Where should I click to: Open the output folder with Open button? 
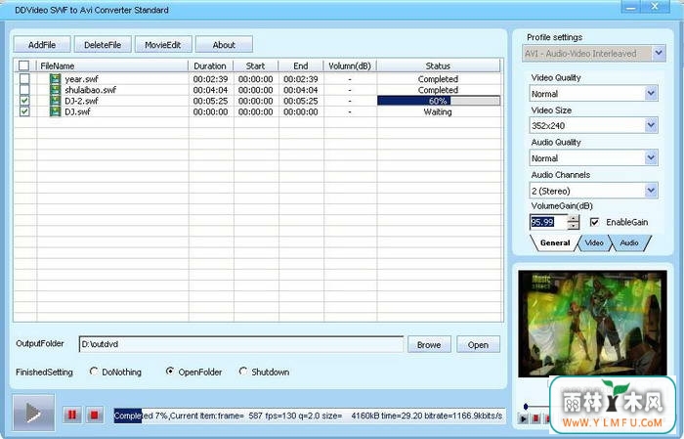tap(478, 345)
